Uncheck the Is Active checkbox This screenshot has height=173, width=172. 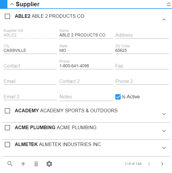click(x=118, y=97)
